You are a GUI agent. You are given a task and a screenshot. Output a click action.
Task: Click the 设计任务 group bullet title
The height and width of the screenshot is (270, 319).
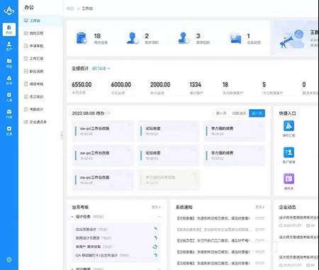point(83,217)
